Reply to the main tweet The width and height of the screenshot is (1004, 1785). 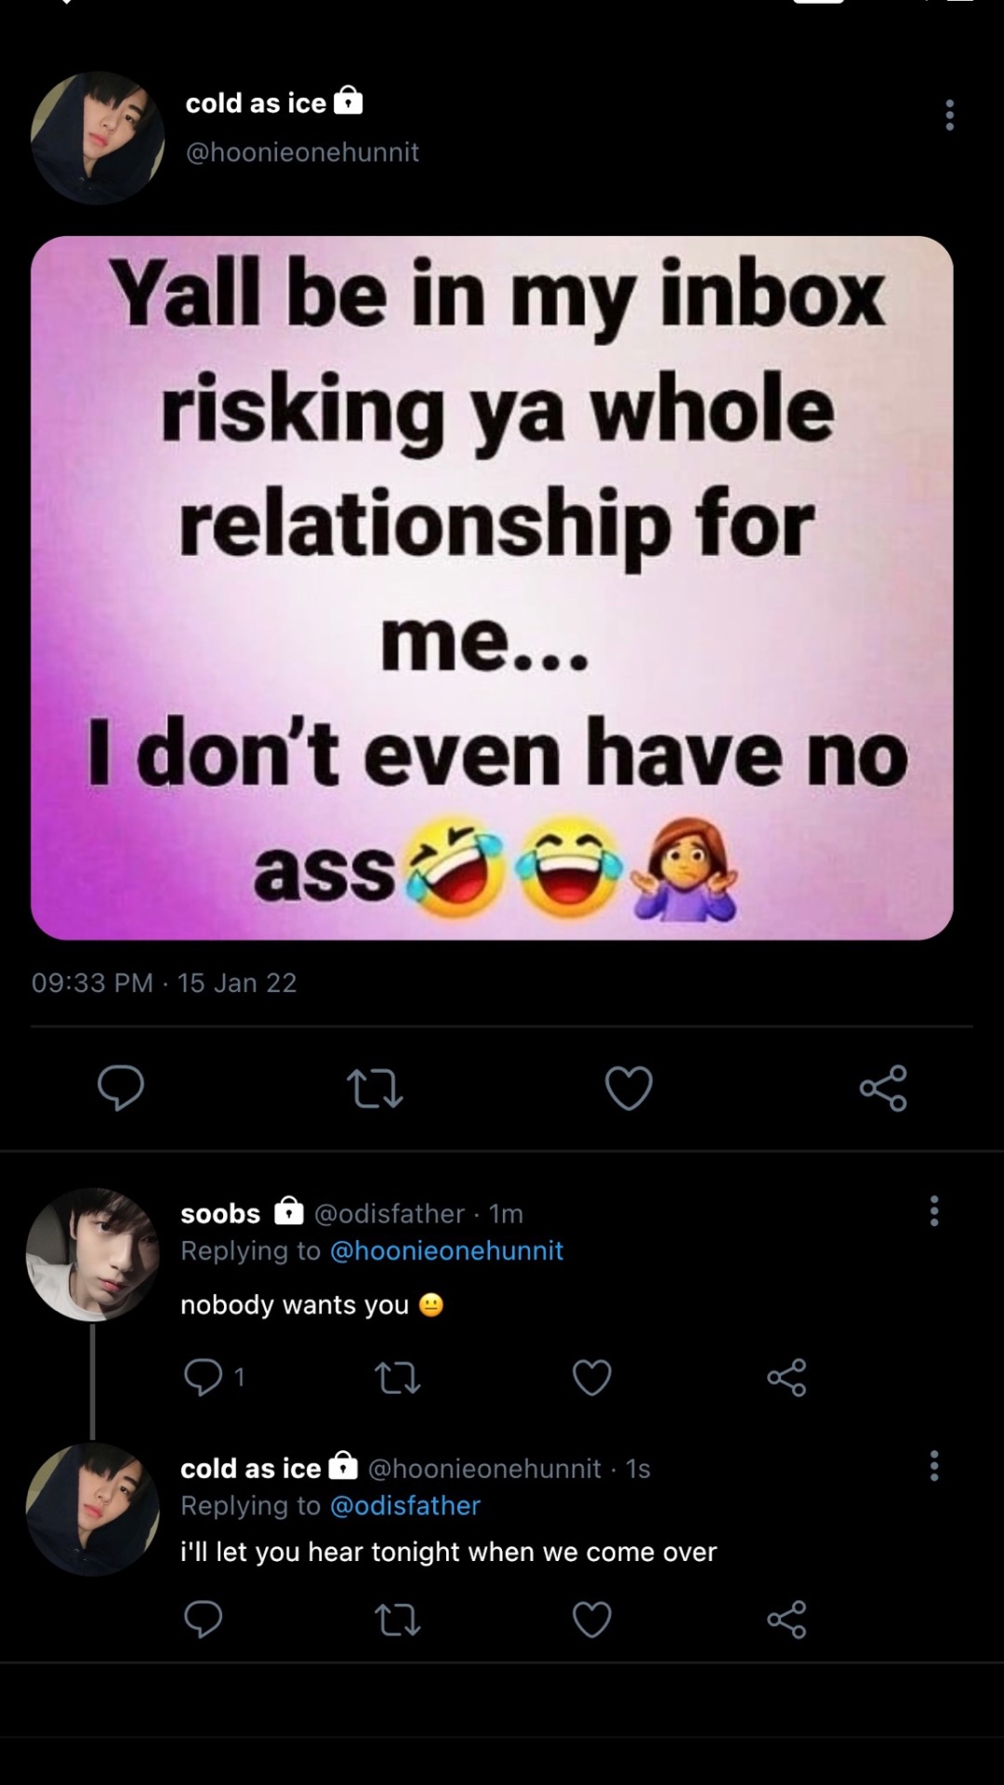tap(121, 1088)
